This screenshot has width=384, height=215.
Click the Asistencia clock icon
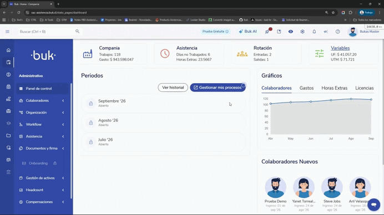pyautogui.click(x=165, y=54)
